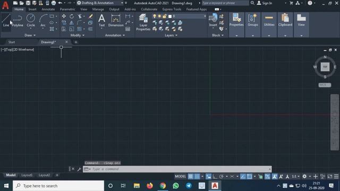Image resolution: width=340 pixels, height=191 pixels.
Task: Toggle Ortho mode in status bar
Action: (215, 177)
